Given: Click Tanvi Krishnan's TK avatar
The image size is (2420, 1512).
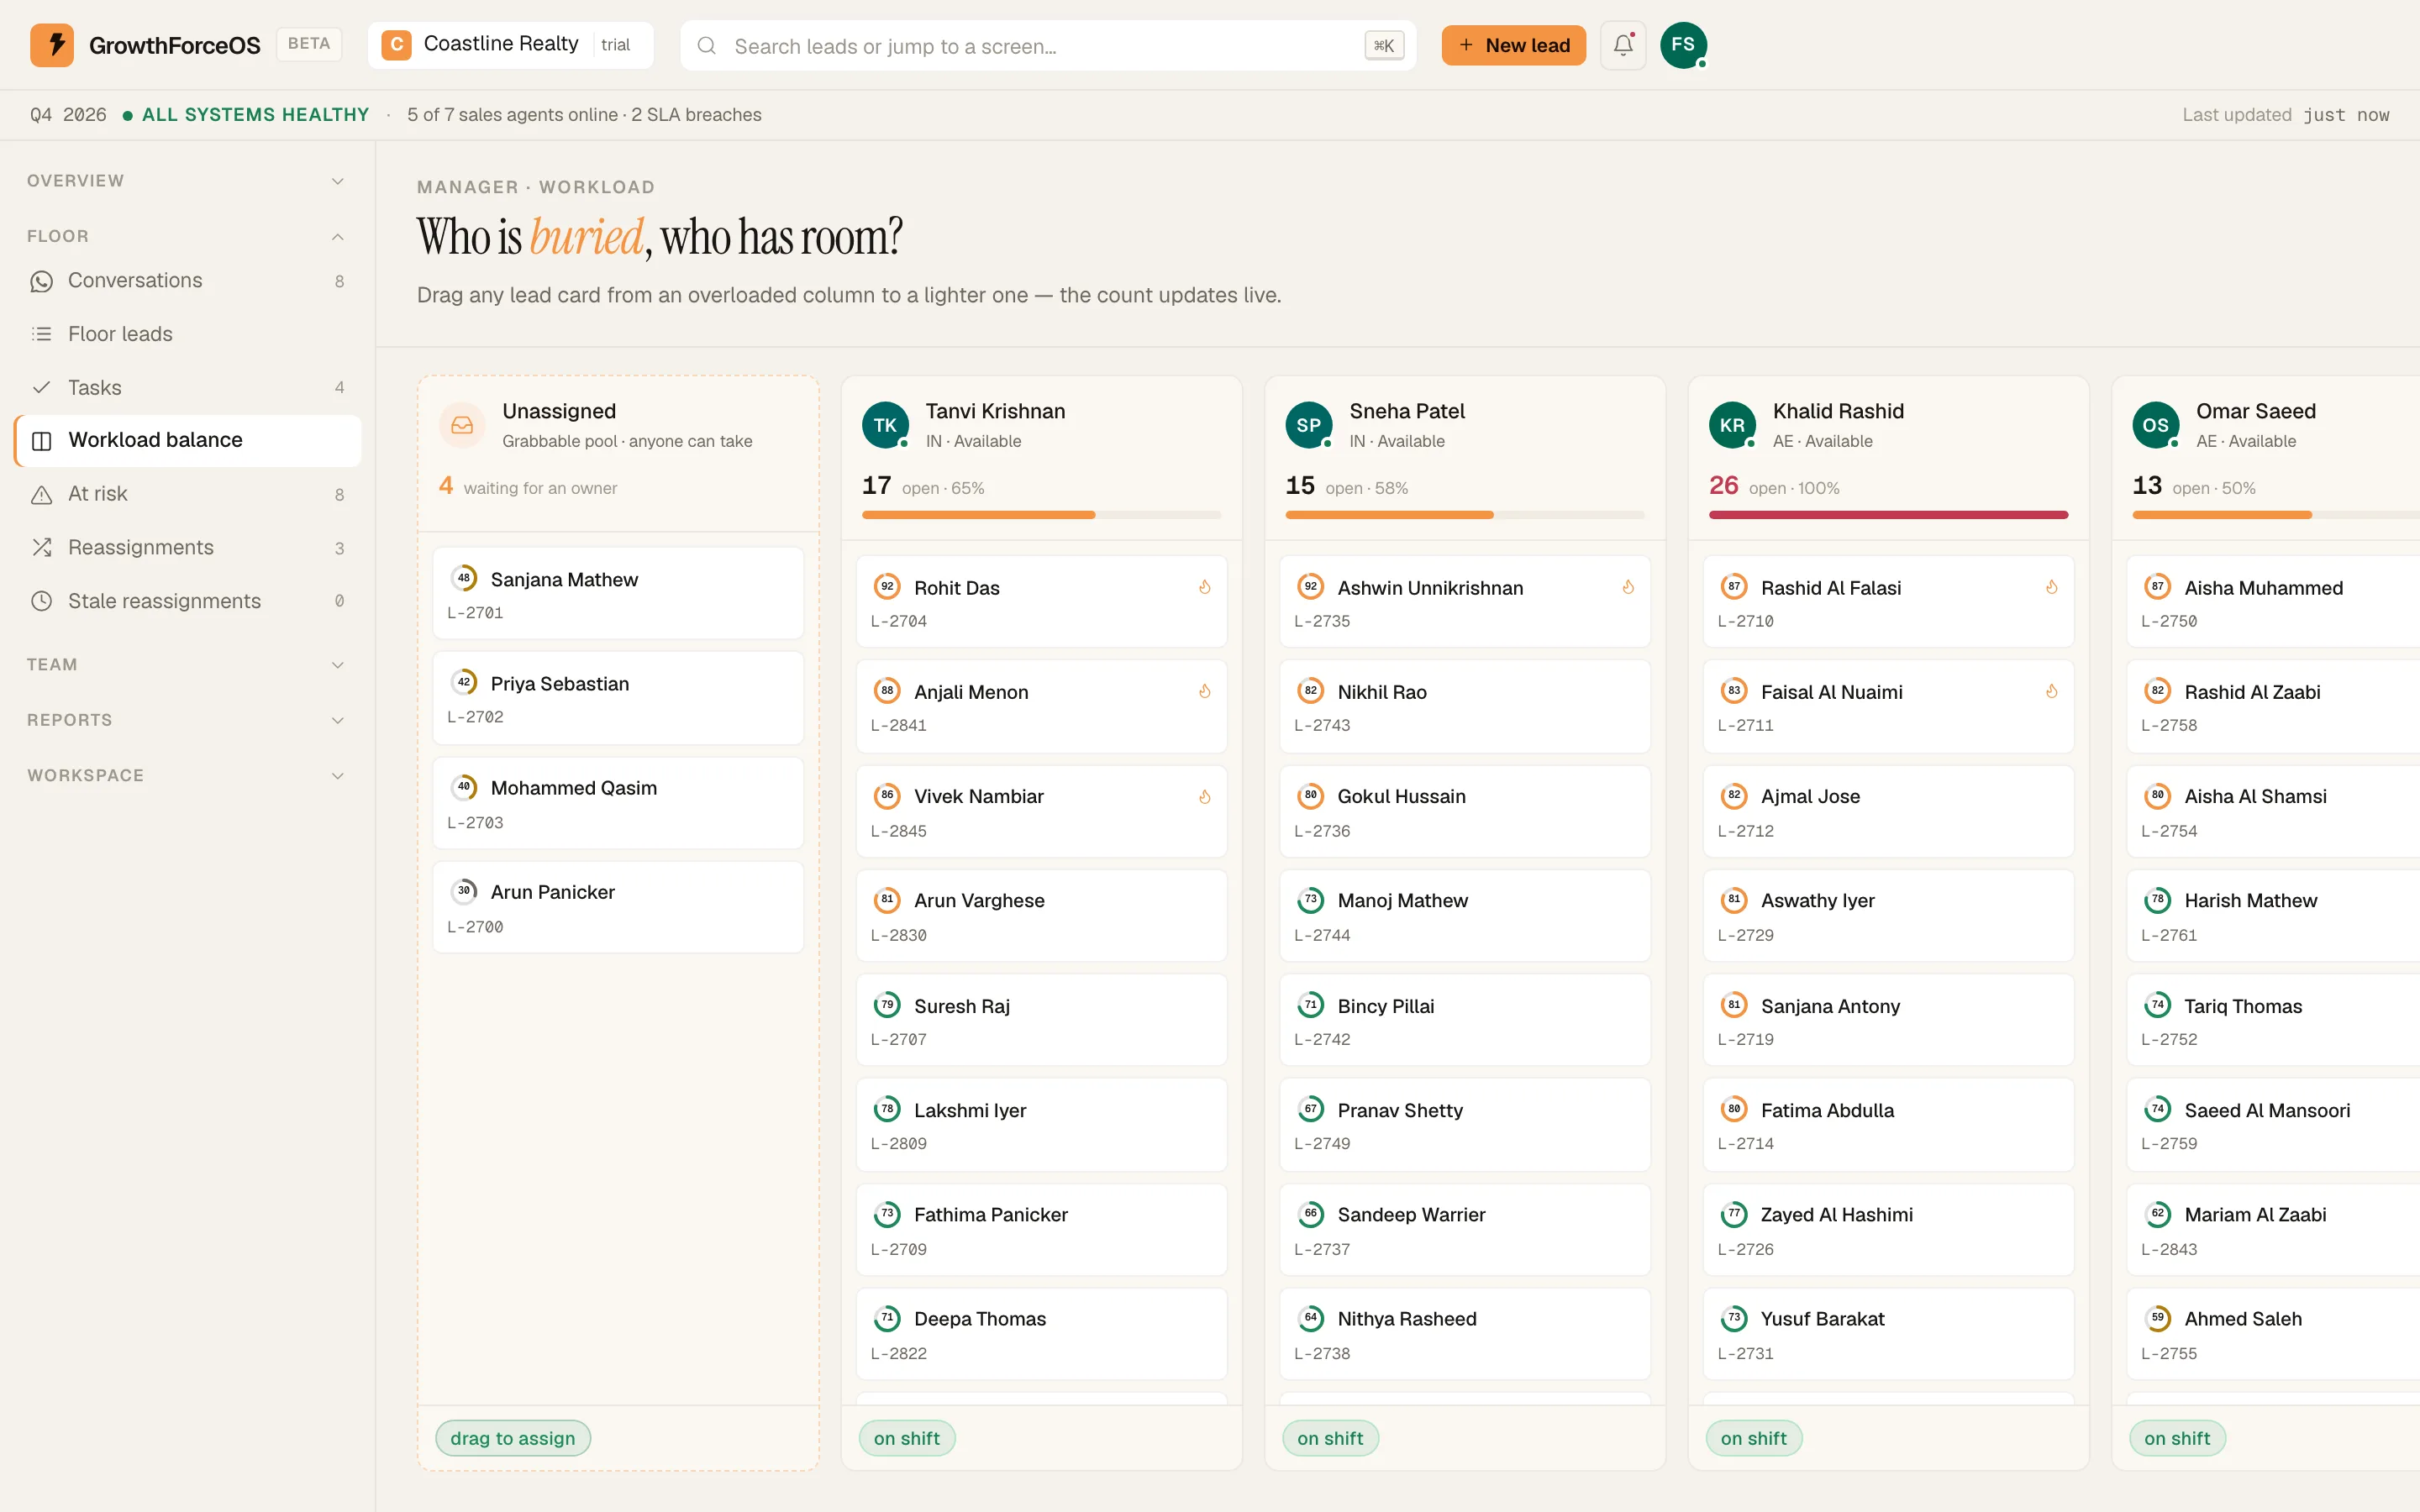Looking at the screenshot, I should pos(885,425).
